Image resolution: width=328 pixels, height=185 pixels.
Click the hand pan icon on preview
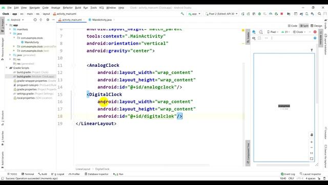click(312, 135)
